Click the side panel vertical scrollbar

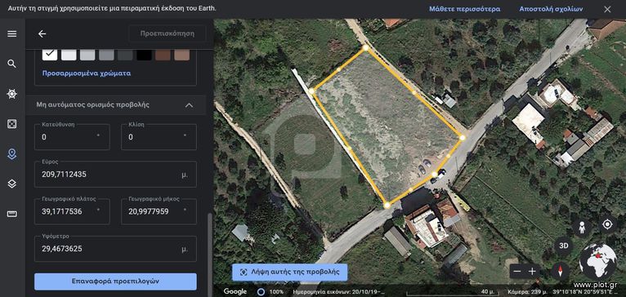tap(209, 255)
